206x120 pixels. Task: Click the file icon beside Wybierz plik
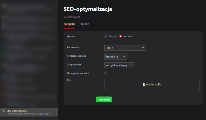(x=144, y=84)
